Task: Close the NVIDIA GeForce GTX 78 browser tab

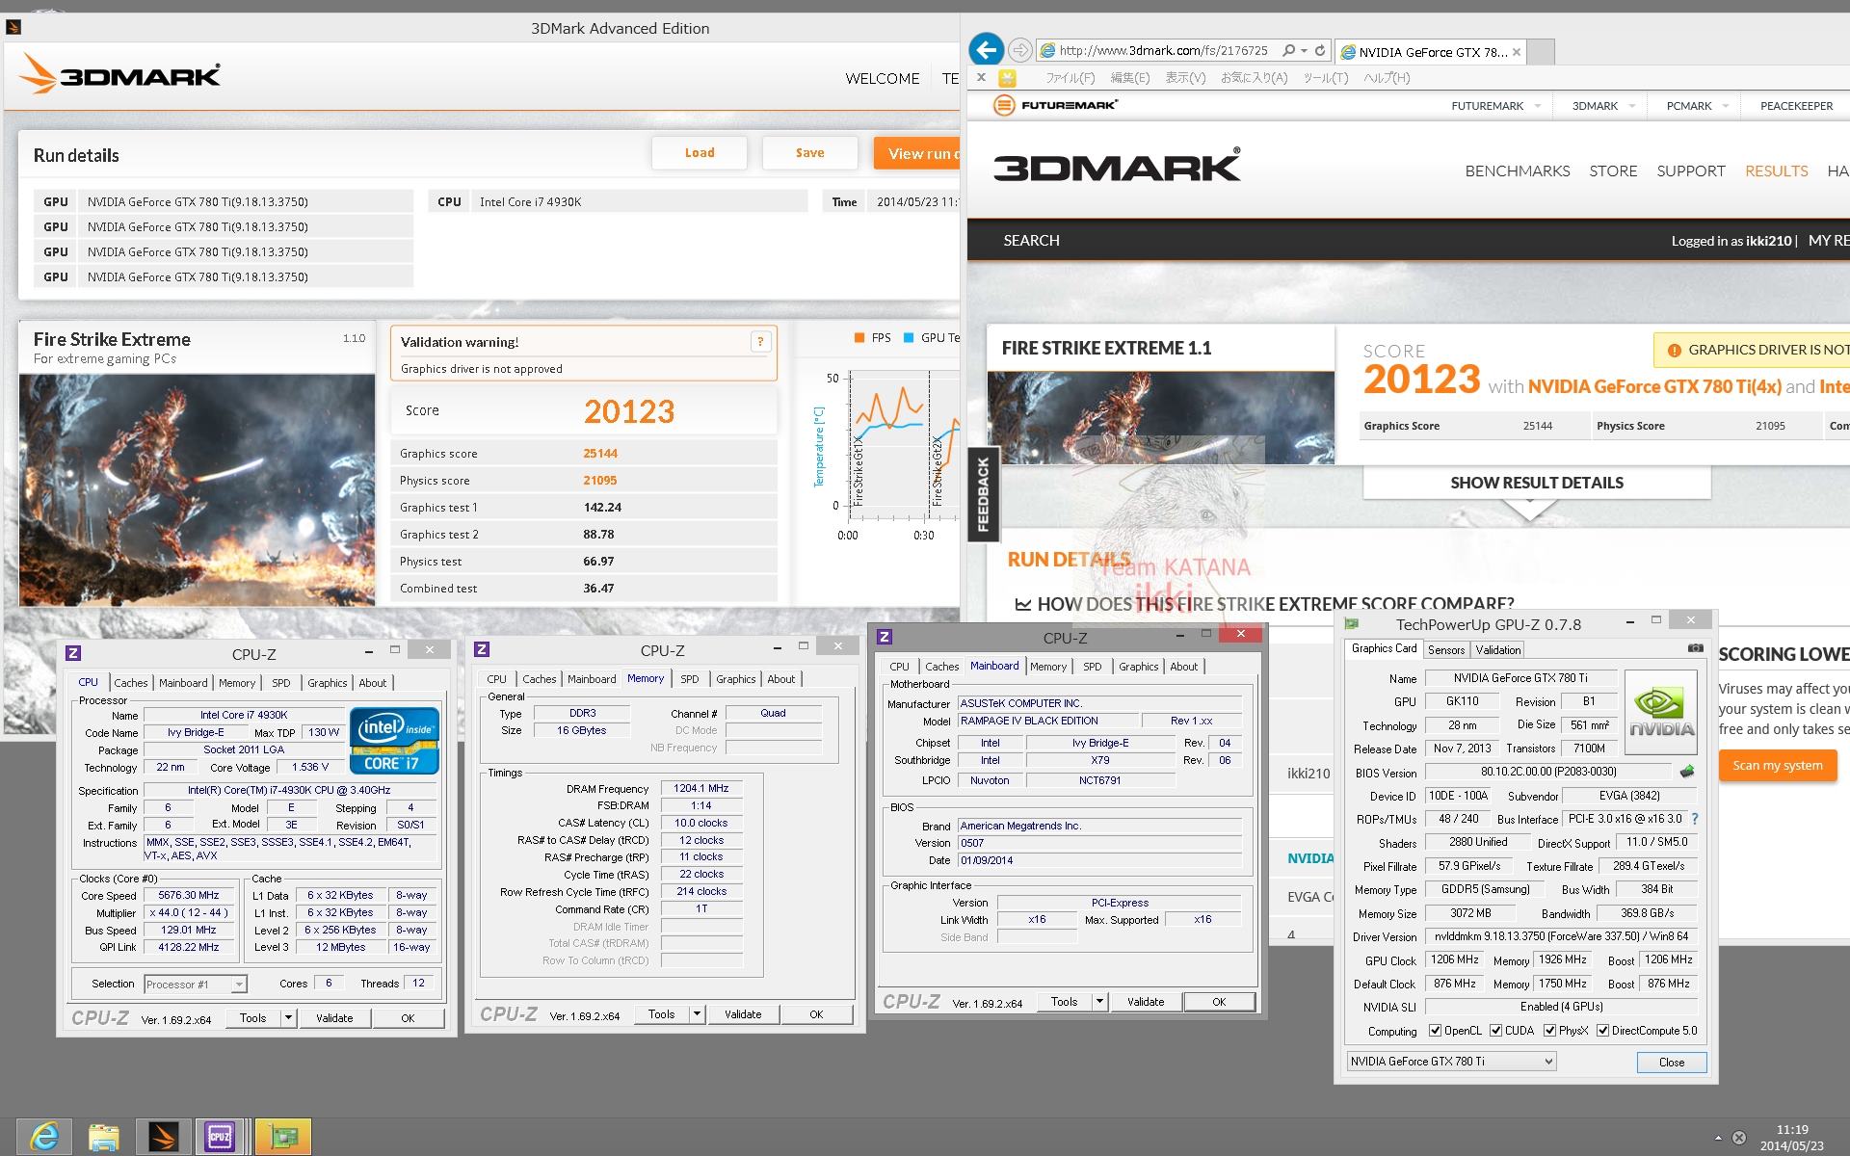Action: point(1516,52)
